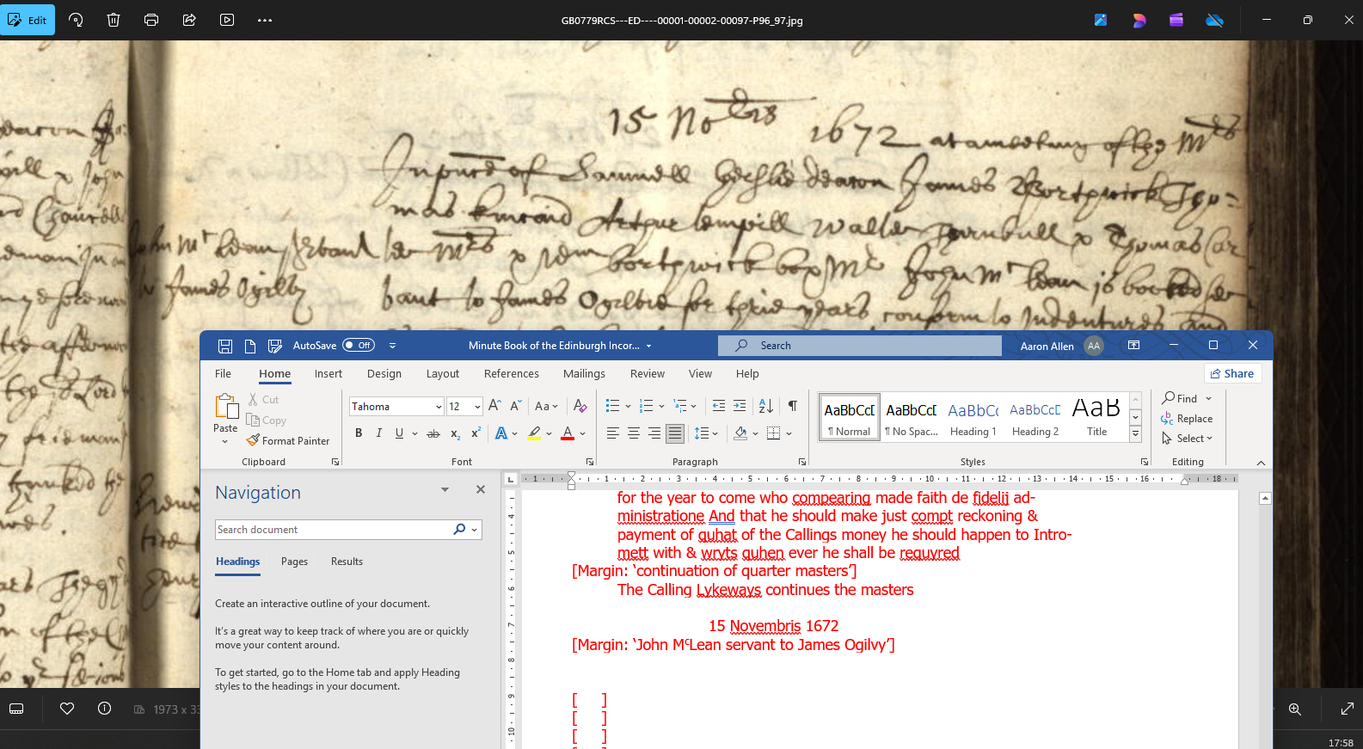Show paragraph marks with the pilcrow icon
This screenshot has width=1363, height=749.
click(x=793, y=406)
